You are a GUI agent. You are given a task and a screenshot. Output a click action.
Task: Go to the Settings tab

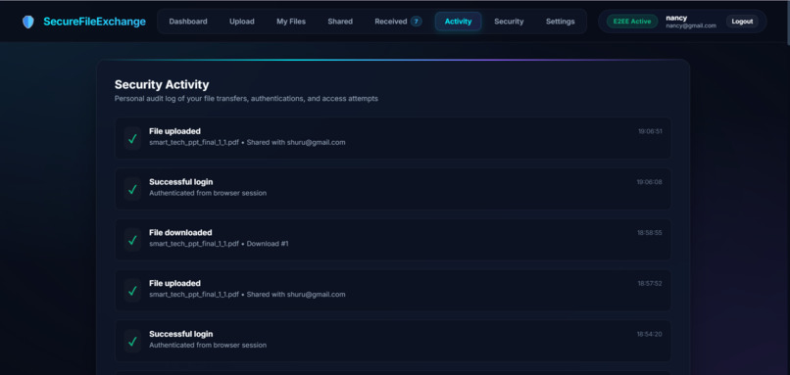pos(561,22)
